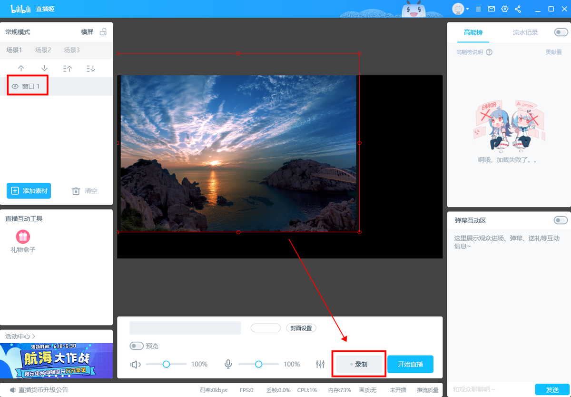Toggle the switch beside 流水记录
571x397 pixels.
click(561, 32)
